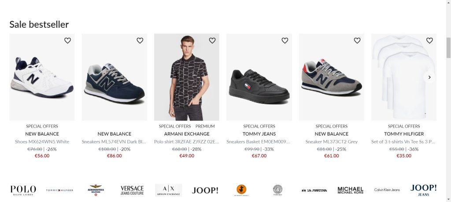Click heart icon on Tommy Hilfiger t-shirts
This screenshot has height=202, width=451.
point(429,40)
